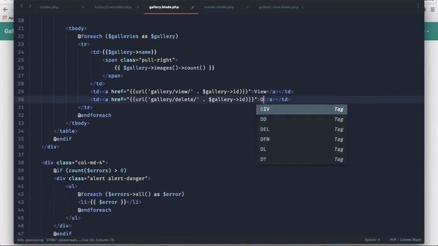Click the span class="pull-right" line
The height and width of the screenshot is (246, 438).
(x=140, y=60)
